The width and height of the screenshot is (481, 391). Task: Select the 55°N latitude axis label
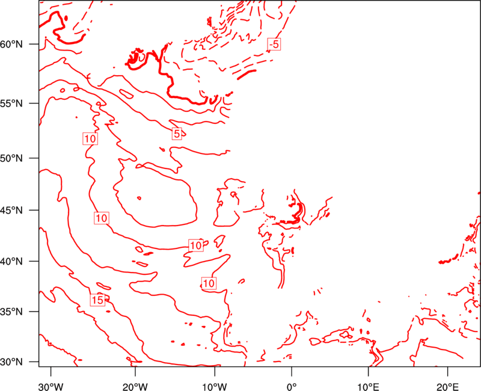pyautogui.click(x=11, y=103)
